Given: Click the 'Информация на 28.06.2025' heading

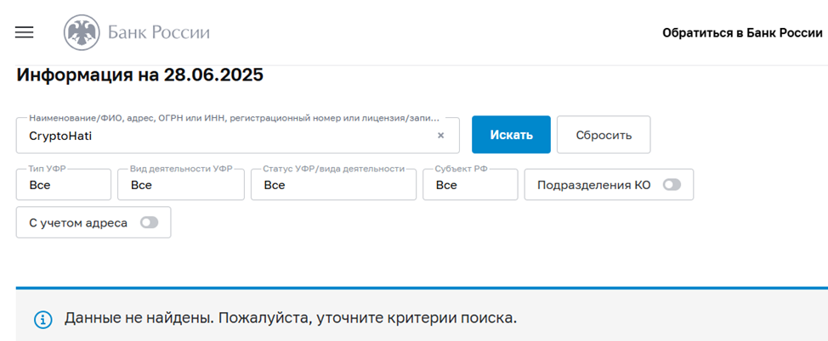Looking at the screenshot, I should click(139, 75).
